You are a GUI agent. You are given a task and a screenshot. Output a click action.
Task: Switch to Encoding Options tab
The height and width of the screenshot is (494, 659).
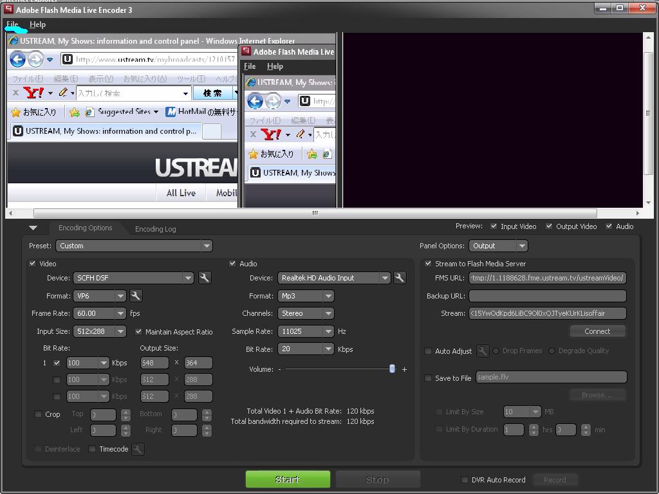coord(86,228)
